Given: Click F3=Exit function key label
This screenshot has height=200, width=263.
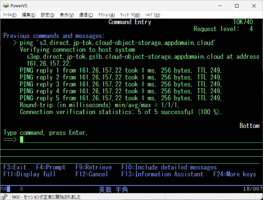Looking at the screenshot, I should coord(15,167).
